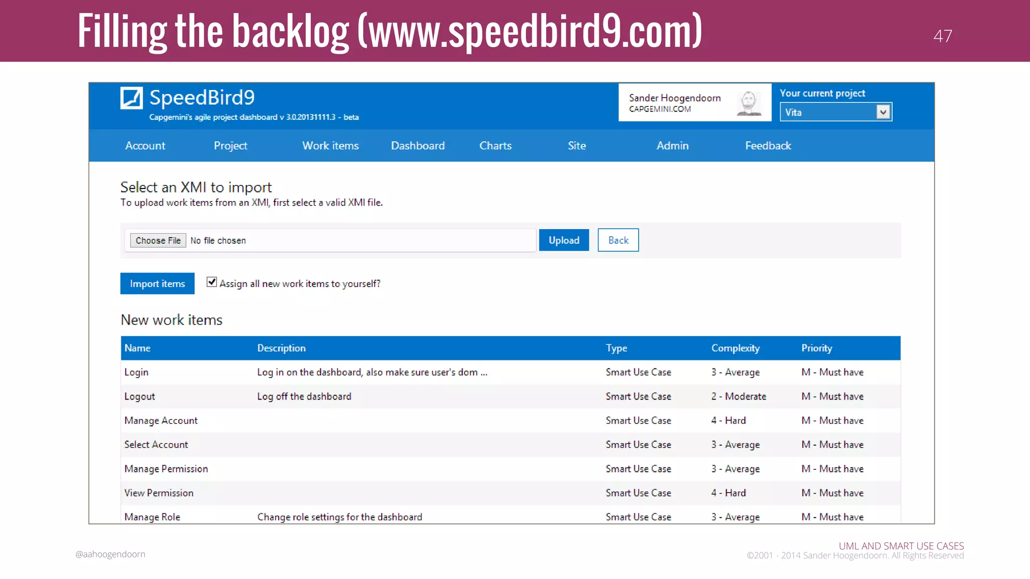Open the Project menu
Image resolution: width=1030 pixels, height=579 pixels.
click(230, 146)
